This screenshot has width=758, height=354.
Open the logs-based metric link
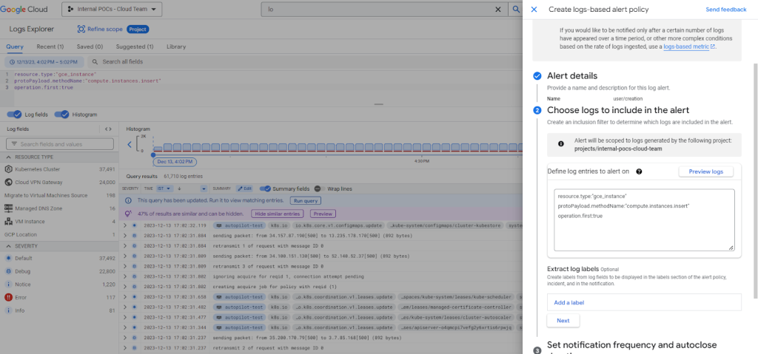click(x=689, y=47)
